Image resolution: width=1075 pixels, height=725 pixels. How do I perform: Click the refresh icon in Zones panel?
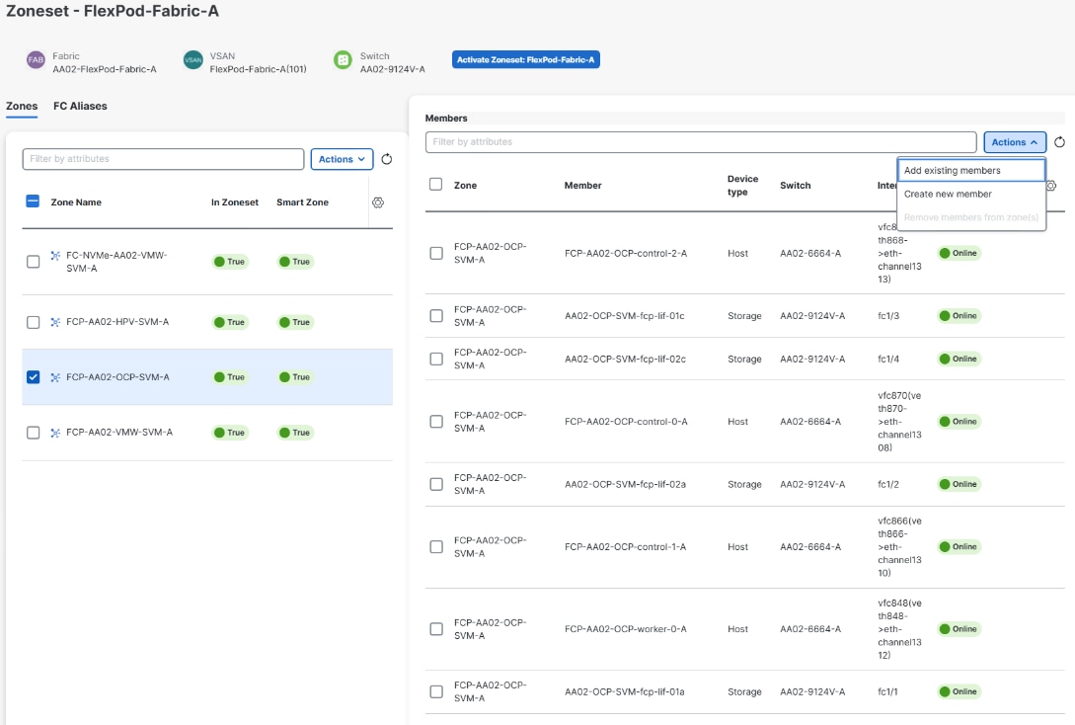[387, 159]
